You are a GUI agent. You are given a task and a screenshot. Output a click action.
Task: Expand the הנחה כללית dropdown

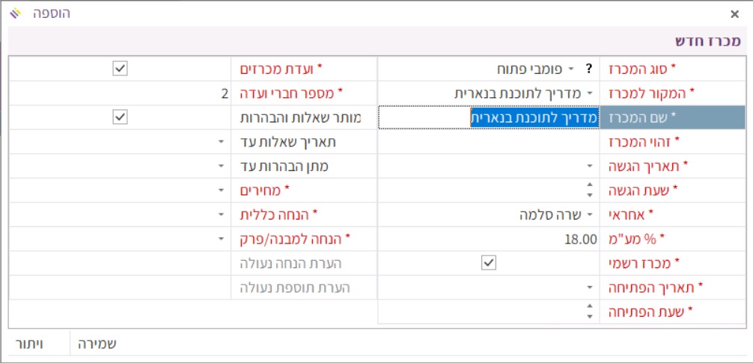222,215
